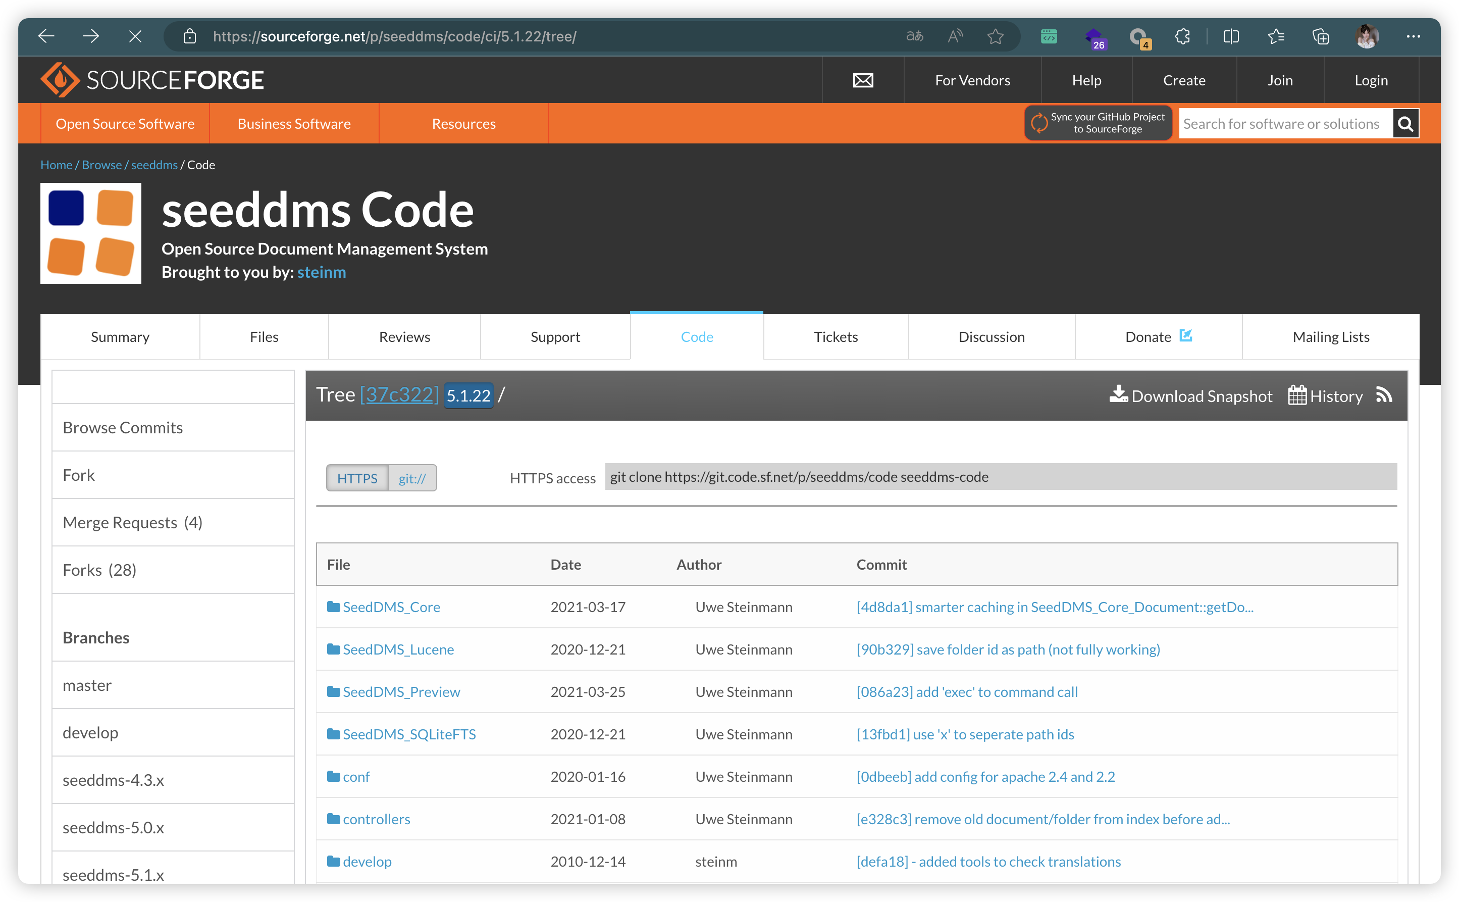
Task: Click the steinm author link
Action: (x=322, y=272)
